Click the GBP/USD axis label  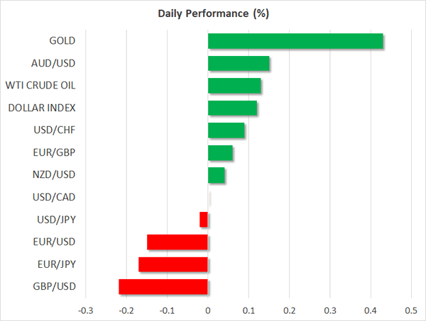pyautogui.click(x=54, y=287)
